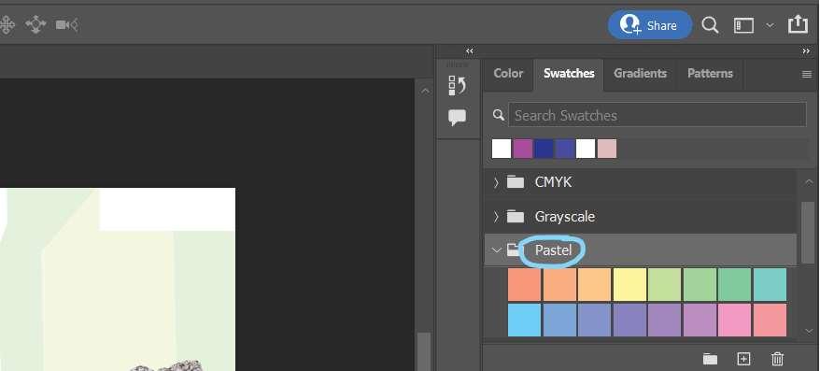820x371 pixels.
Task: Open the workspace layout icon
Action: pos(743,25)
